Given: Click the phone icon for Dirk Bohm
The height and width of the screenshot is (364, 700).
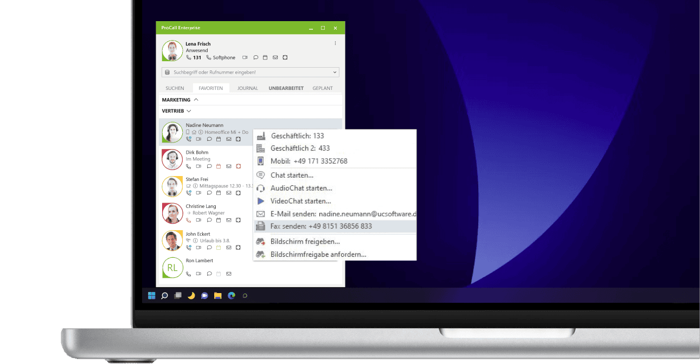Looking at the screenshot, I should pos(189,166).
